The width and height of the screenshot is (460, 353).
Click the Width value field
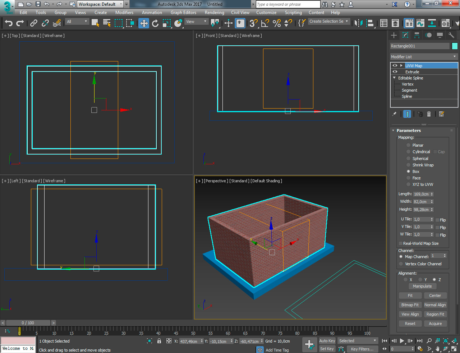tap(421, 202)
